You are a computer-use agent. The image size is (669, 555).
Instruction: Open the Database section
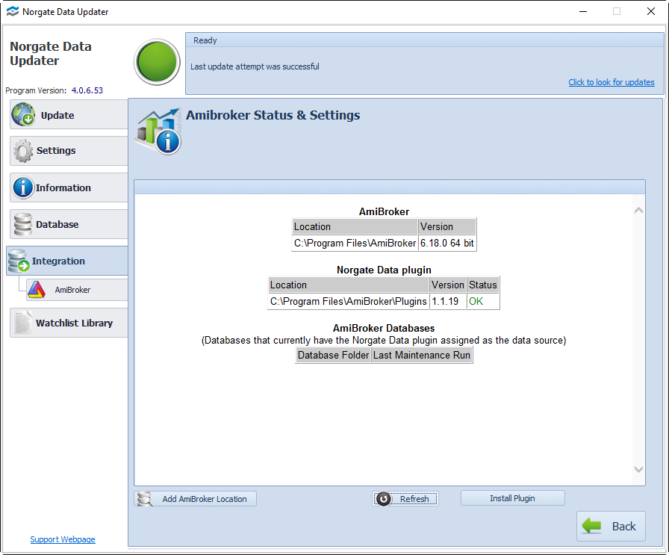click(69, 224)
